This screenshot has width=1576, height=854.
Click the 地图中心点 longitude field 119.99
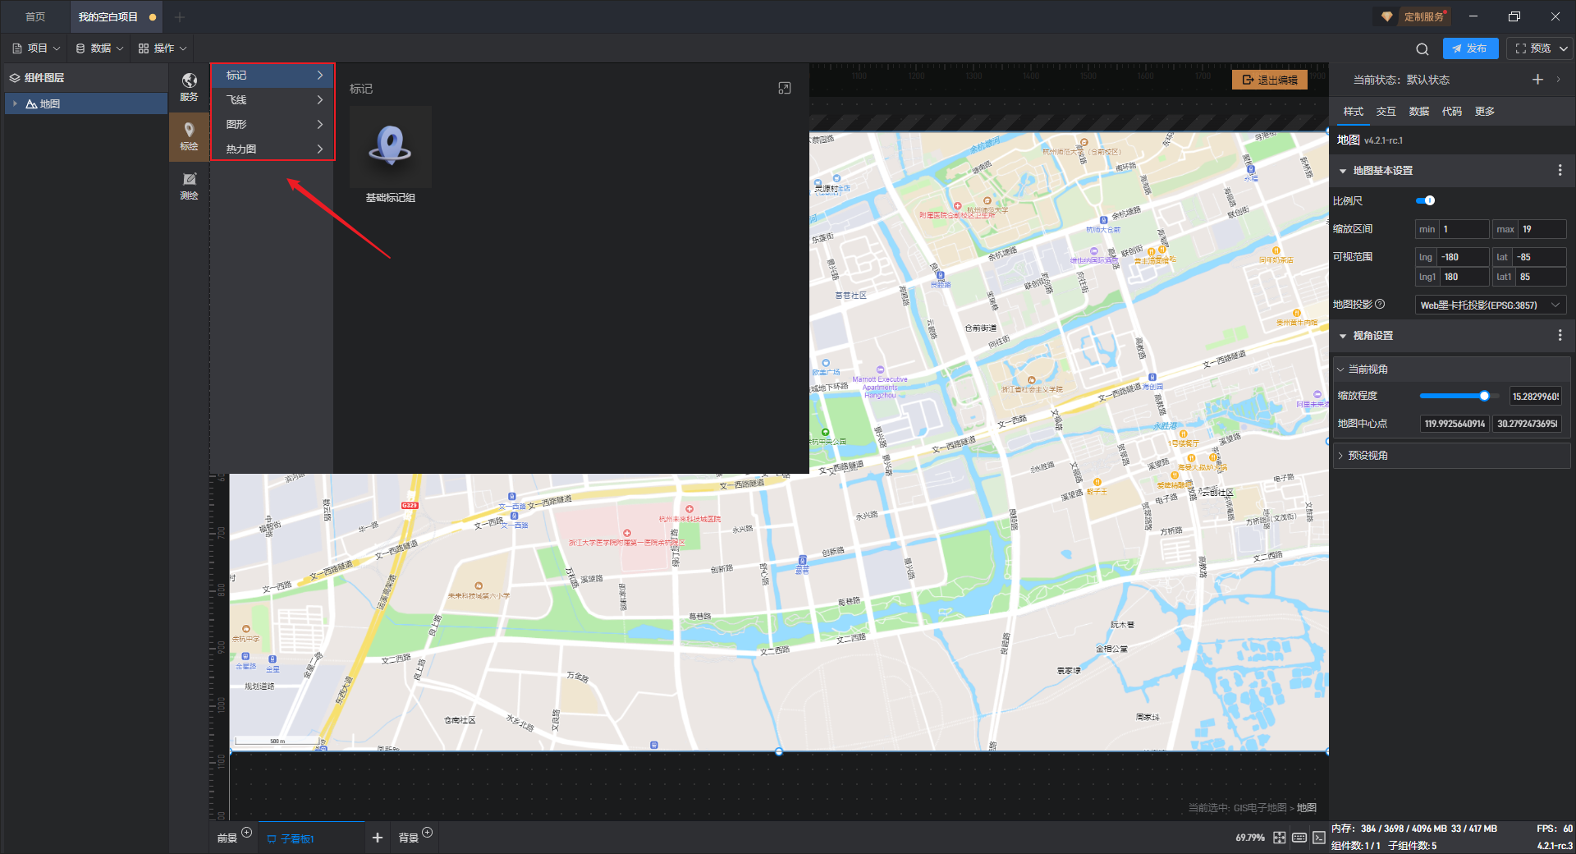pyautogui.click(x=1455, y=424)
